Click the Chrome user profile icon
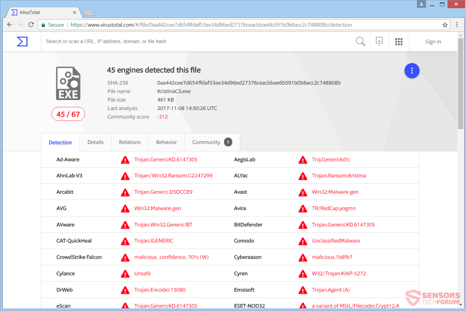Screen dimensions: 466x311 pyautogui.click(x=421, y=4)
